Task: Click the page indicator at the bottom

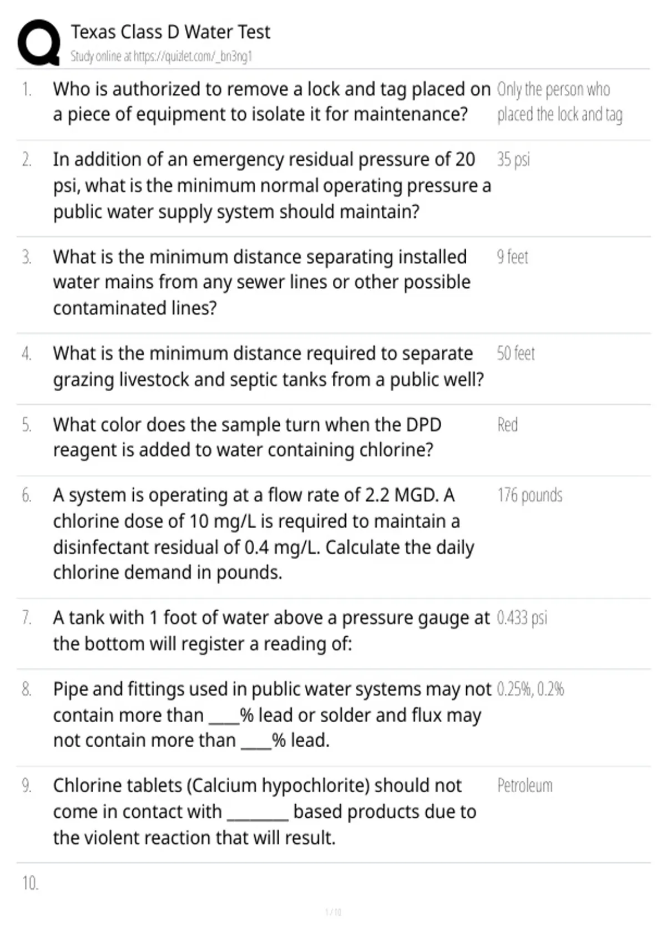Action: (333, 912)
